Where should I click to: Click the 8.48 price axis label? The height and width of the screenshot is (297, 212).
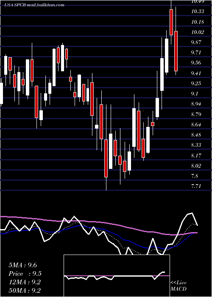(196, 135)
